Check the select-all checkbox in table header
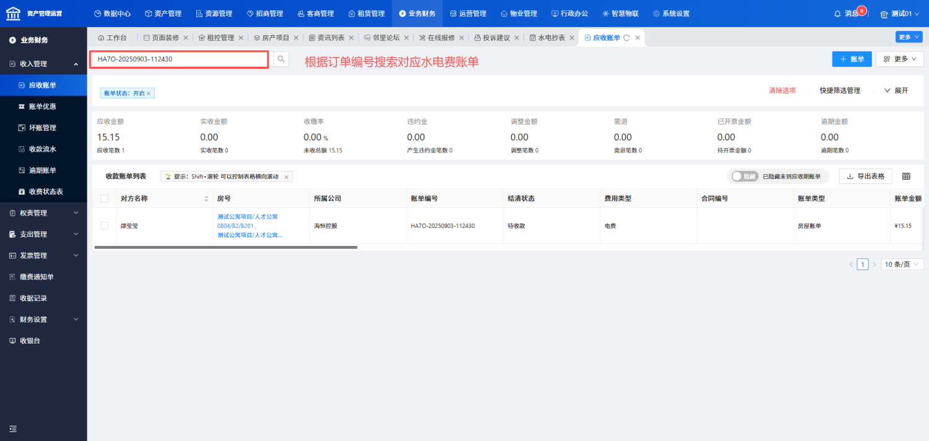This screenshot has height=441, width=929. point(104,198)
